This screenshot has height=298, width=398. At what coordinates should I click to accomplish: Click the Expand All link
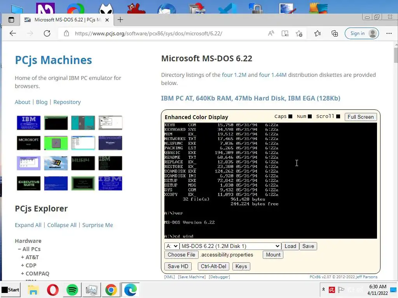[28, 225]
